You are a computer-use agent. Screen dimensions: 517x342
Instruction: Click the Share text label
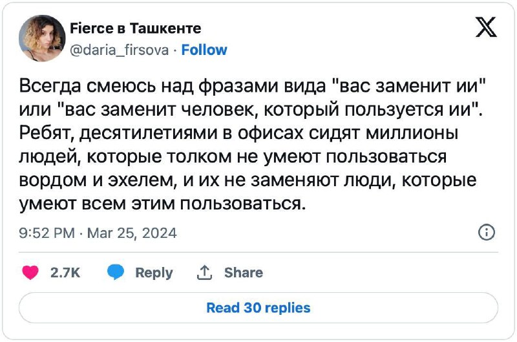coord(244,273)
